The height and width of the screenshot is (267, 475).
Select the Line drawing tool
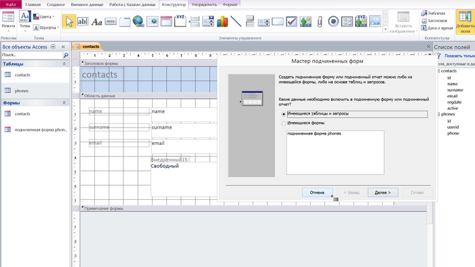[236, 22]
